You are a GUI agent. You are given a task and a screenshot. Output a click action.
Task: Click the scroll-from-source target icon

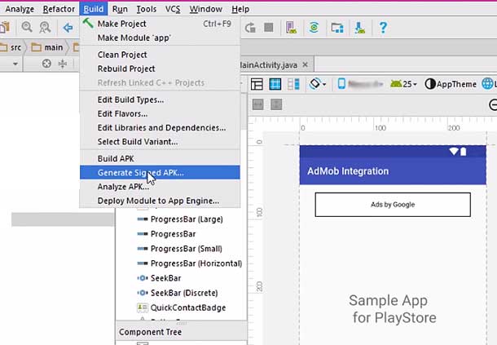click(x=46, y=64)
